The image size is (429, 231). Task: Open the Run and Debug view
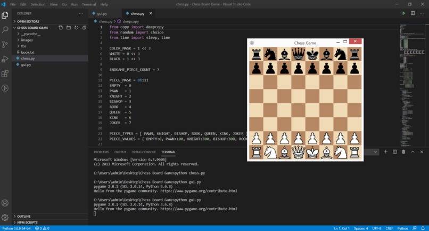(5, 59)
